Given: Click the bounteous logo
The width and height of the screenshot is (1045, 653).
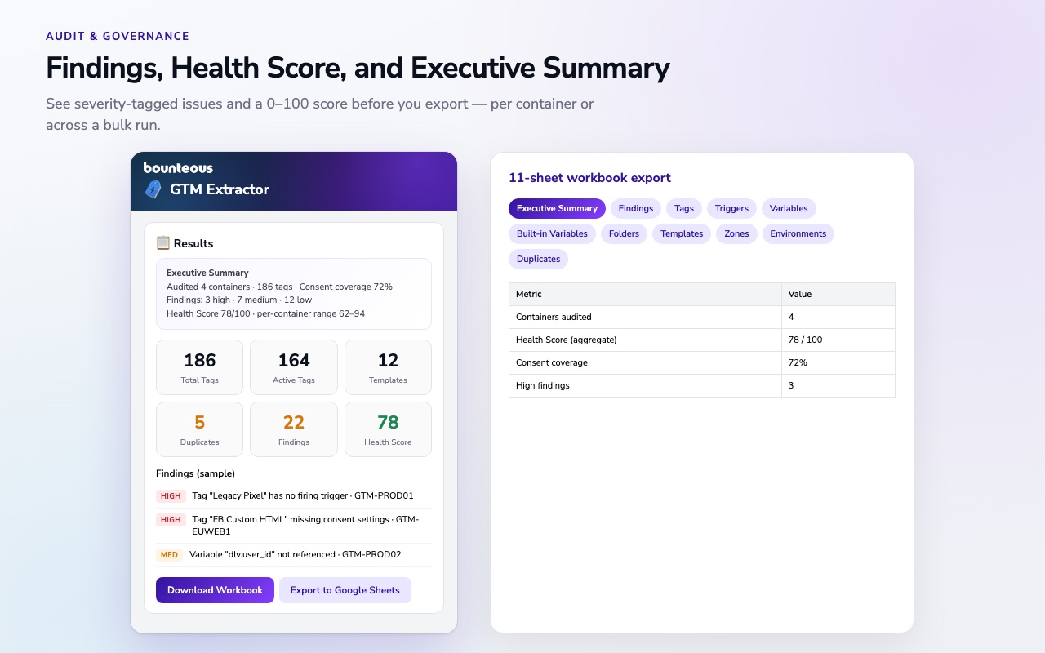Looking at the screenshot, I should [178, 167].
